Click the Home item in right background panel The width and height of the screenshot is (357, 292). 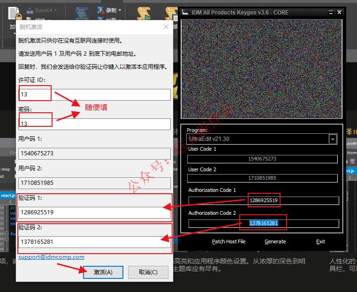coord(352,153)
